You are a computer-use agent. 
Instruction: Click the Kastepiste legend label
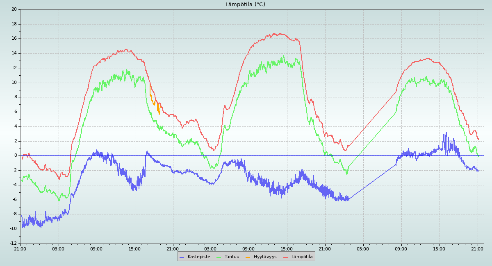pyautogui.click(x=199, y=257)
